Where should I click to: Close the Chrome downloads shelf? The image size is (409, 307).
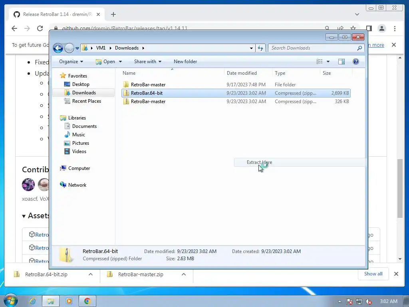pyautogui.click(x=396, y=274)
